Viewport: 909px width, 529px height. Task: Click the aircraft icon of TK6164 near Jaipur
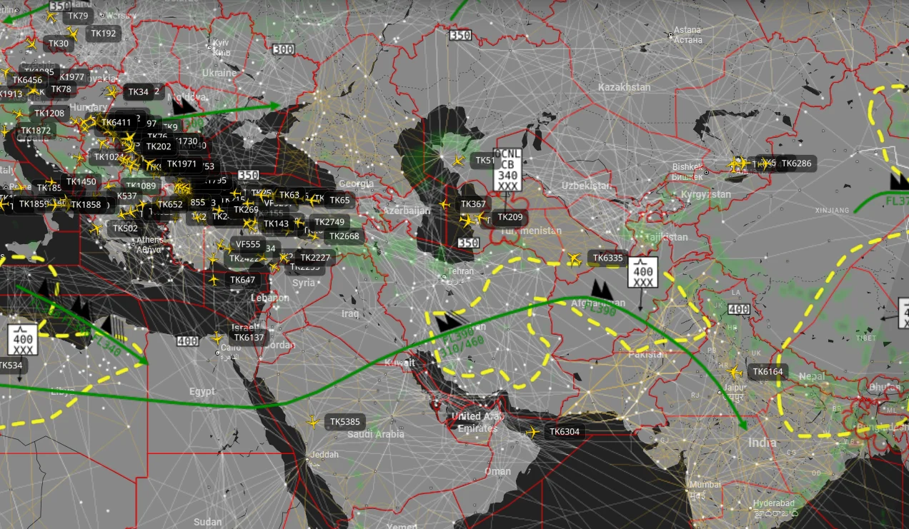point(735,372)
